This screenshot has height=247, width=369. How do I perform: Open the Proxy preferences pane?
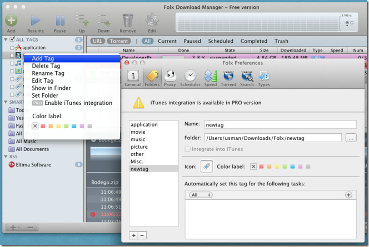pos(171,79)
